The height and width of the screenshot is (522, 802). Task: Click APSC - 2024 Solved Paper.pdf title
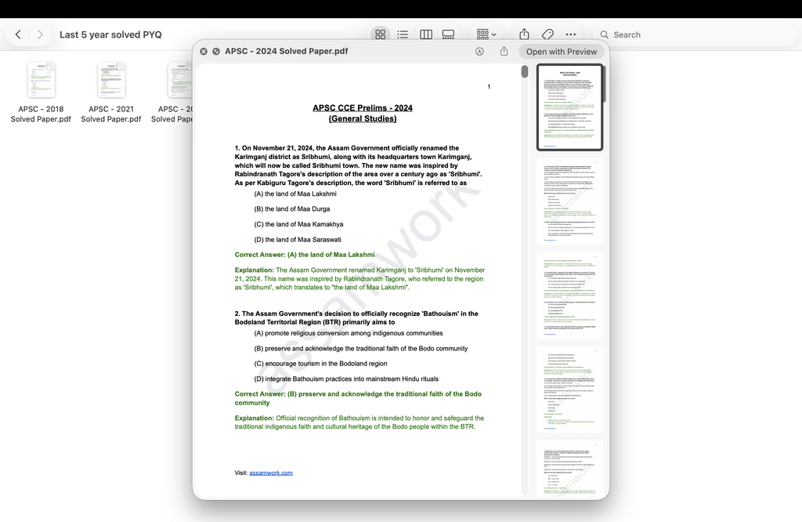coord(287,51)
